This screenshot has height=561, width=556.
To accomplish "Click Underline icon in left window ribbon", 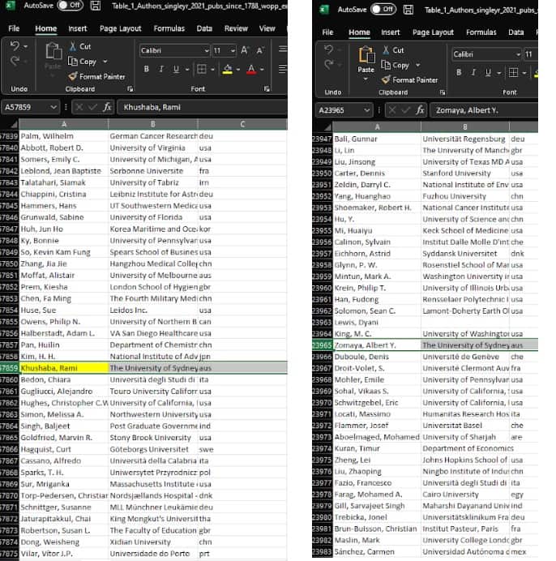I will 177,69.
